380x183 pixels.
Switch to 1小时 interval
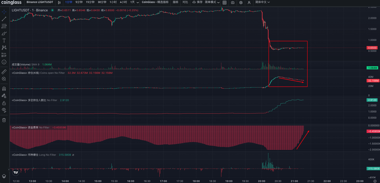tap(113, 2)
